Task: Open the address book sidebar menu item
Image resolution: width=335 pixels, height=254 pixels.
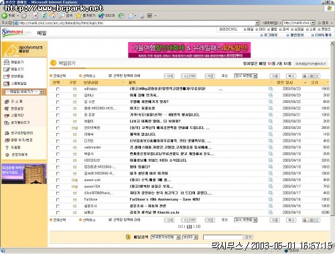Action: [x=13, y=102]
